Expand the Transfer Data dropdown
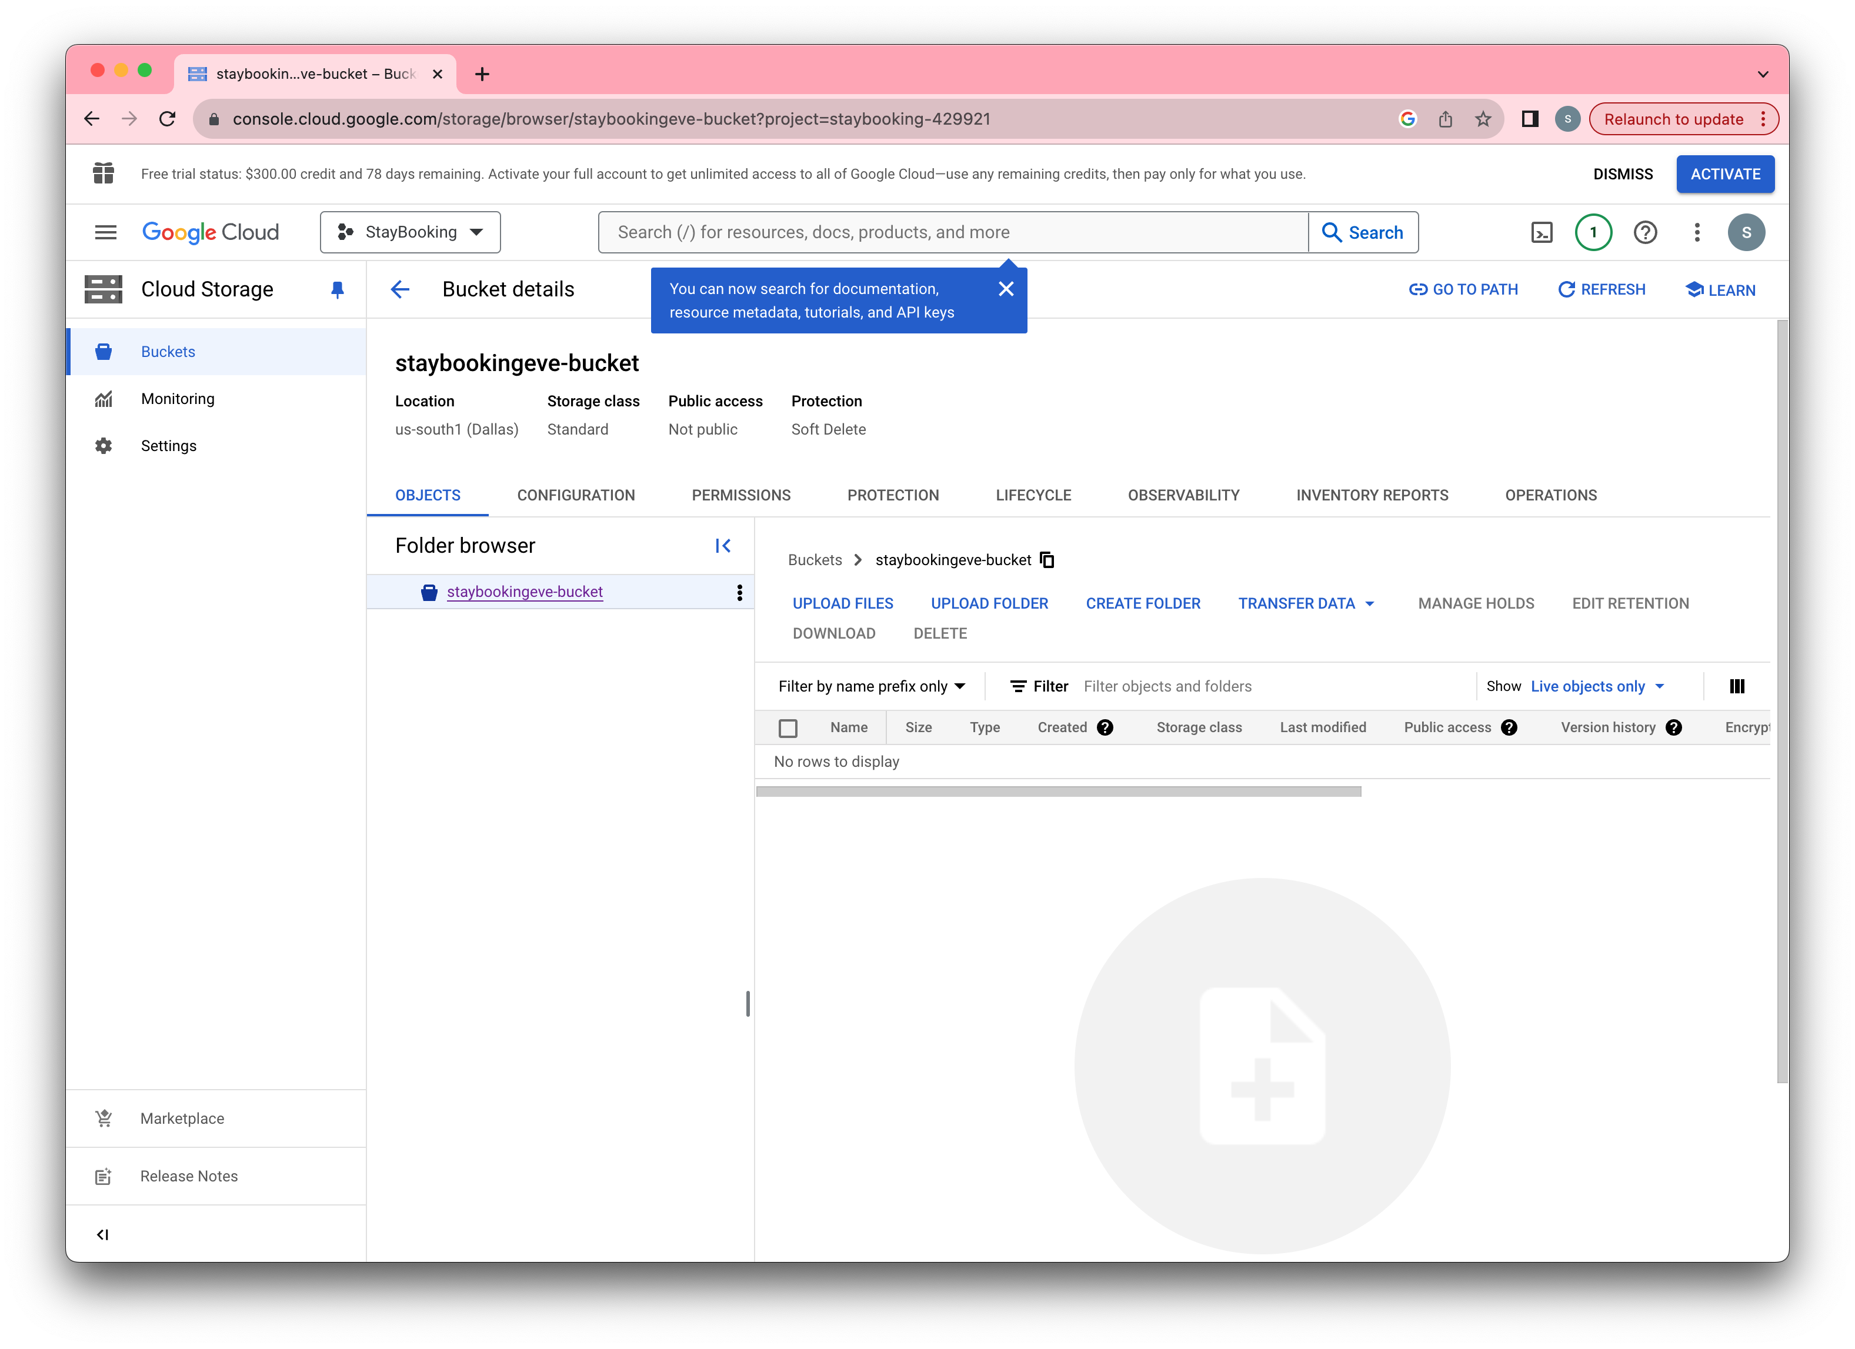The height and width of the screenshot is (1349, 1855). 1306,603
